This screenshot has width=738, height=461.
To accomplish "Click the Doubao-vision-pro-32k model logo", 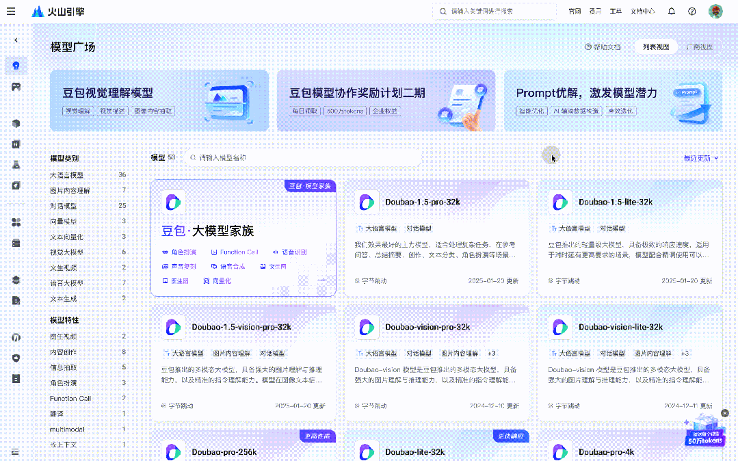I will pos(367,327).
